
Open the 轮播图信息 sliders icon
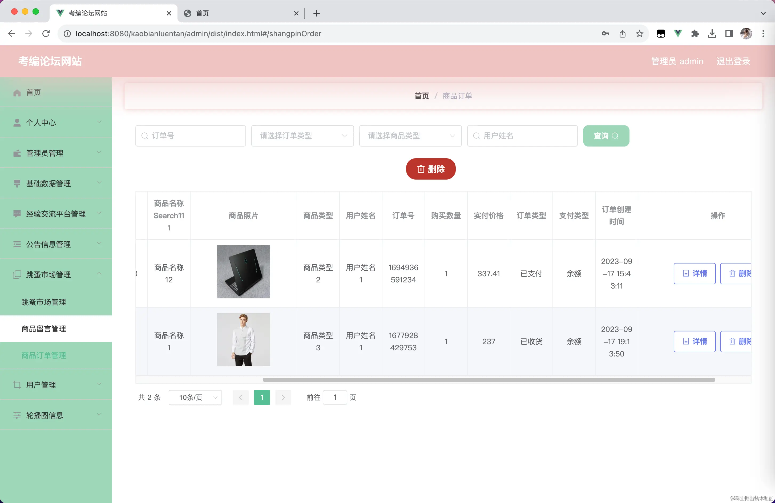[x=17, y=415]
